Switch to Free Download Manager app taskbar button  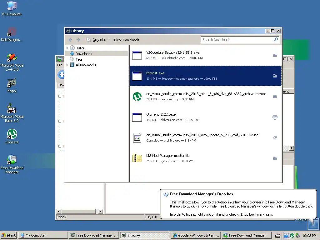pyautogui.click(x=246, y=235)
